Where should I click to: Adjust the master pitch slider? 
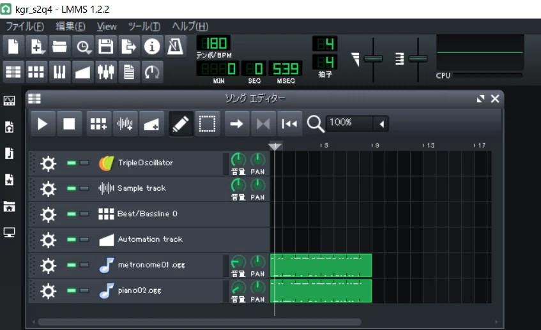tap(418, 59)
